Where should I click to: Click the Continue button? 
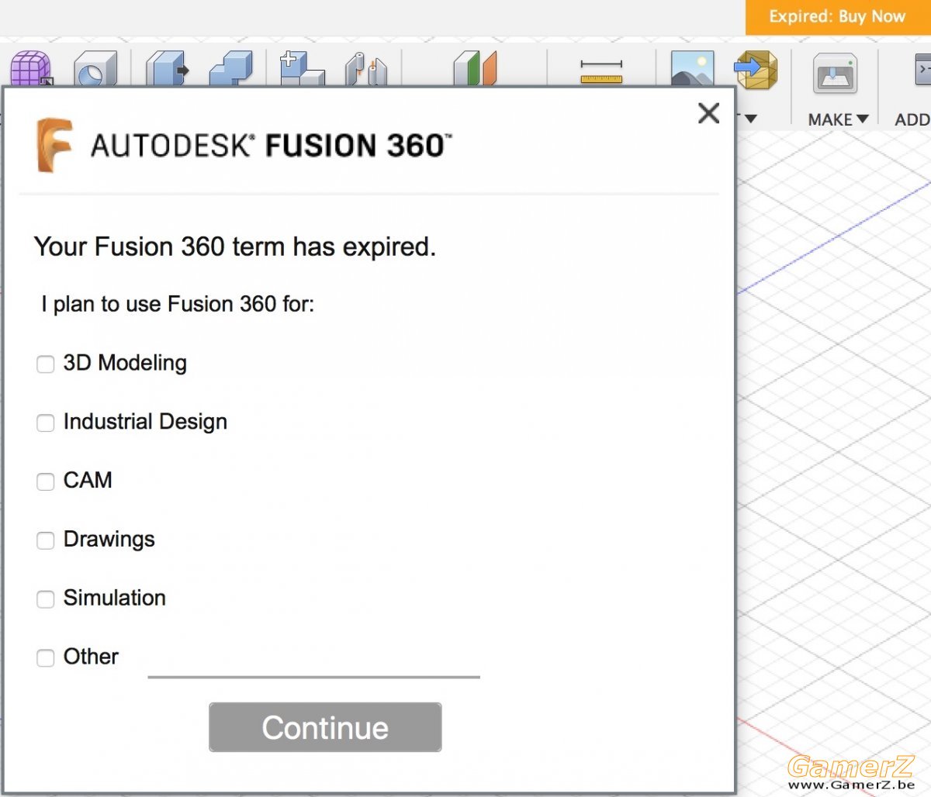(x=325, y=727)
